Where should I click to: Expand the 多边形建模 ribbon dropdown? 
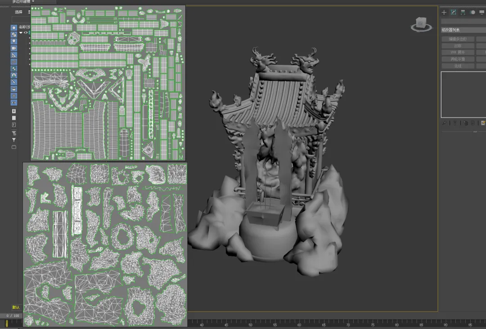(x=33, y=1)
